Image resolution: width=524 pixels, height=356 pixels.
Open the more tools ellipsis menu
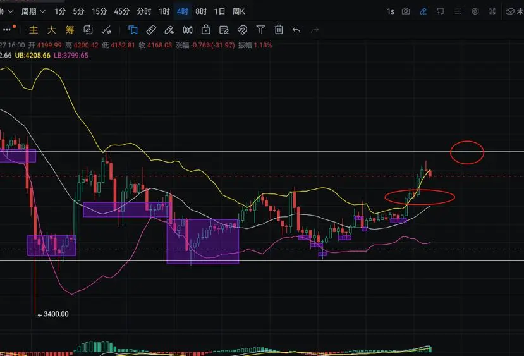[7, 30]
